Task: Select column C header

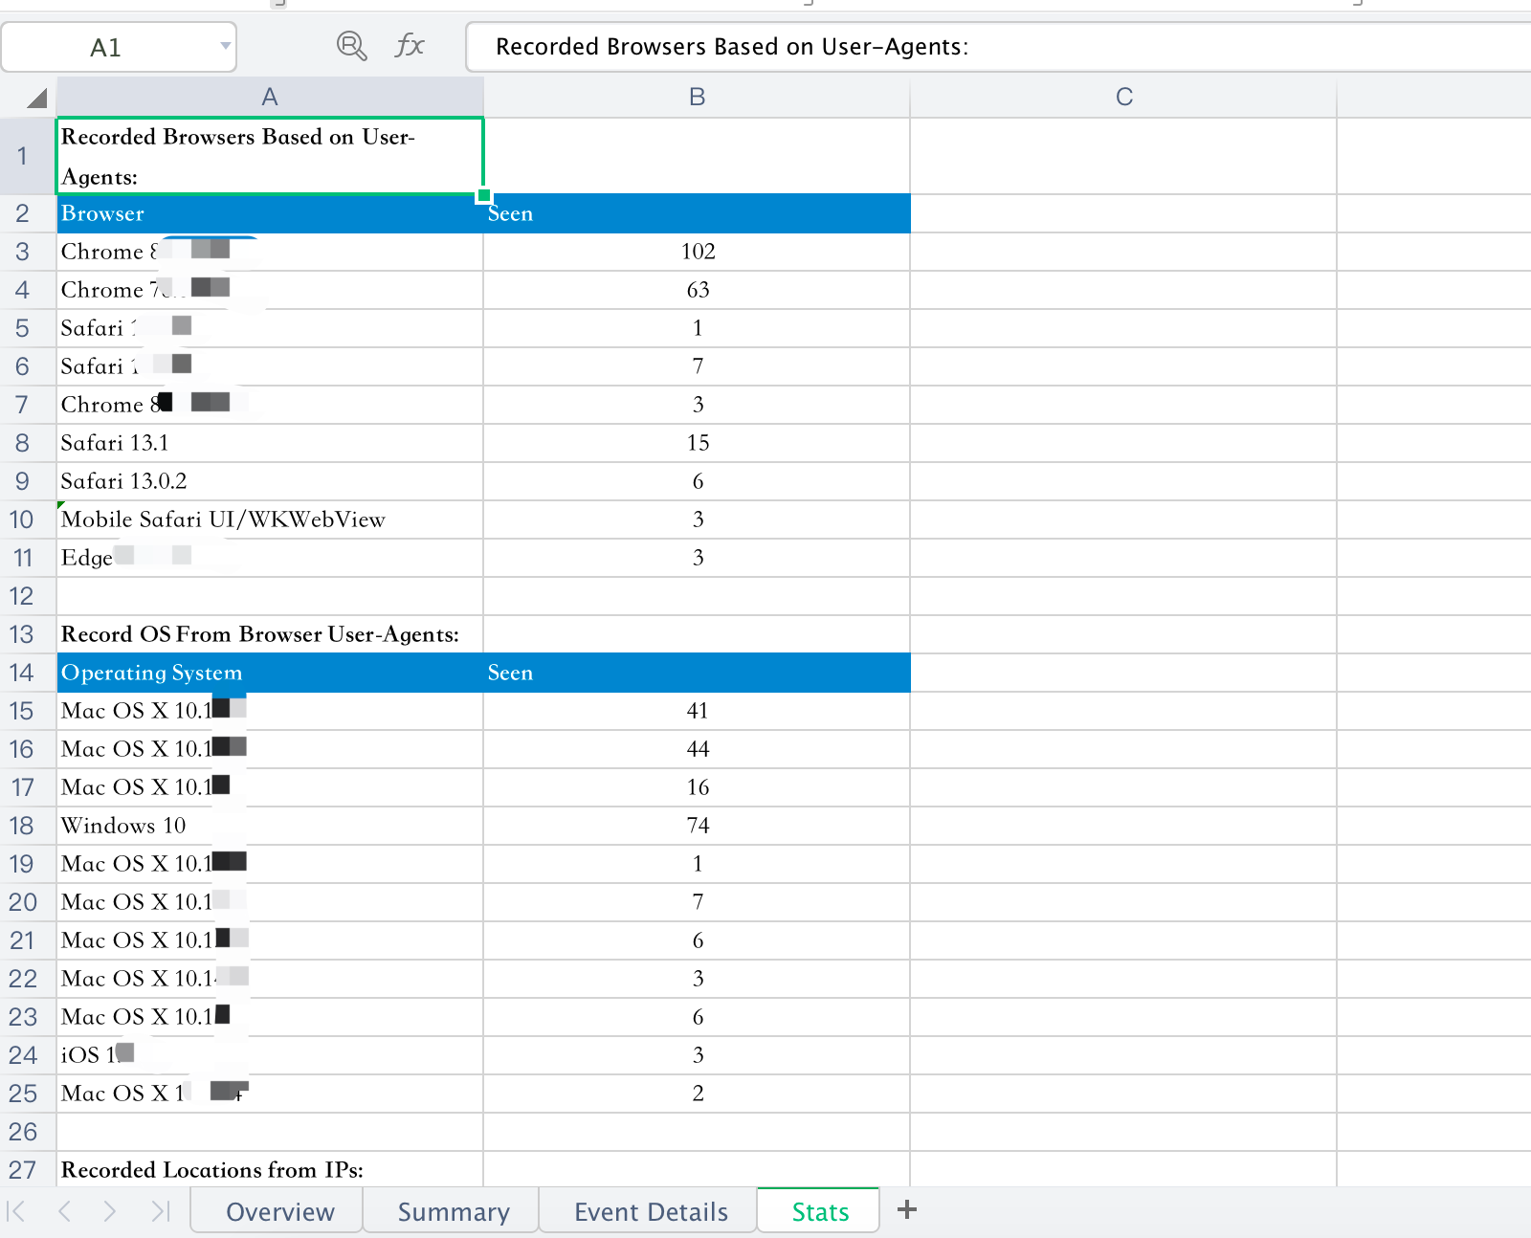Action: (x=1123, y=97)
